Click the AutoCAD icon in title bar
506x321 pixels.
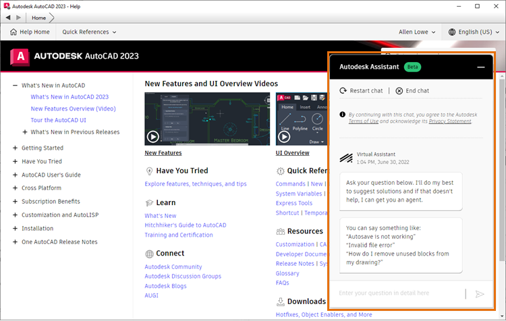tap(7, 6)
